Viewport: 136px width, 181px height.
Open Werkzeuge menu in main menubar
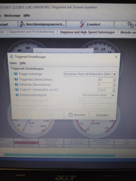click(12, 16)
